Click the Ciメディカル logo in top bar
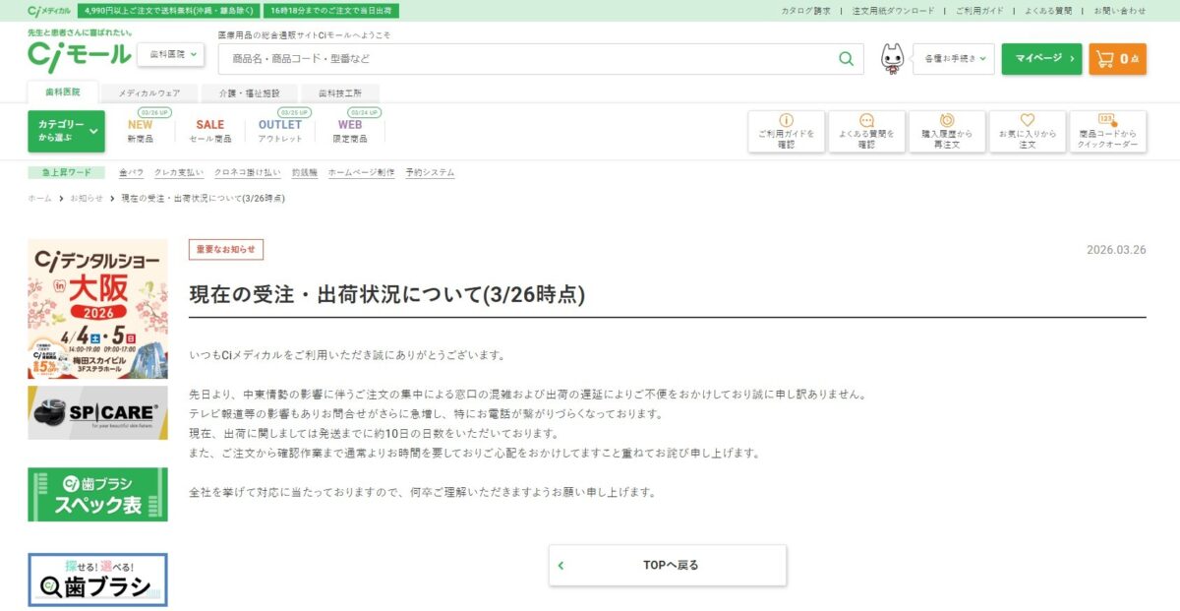1180x611 pixels. 49,10
